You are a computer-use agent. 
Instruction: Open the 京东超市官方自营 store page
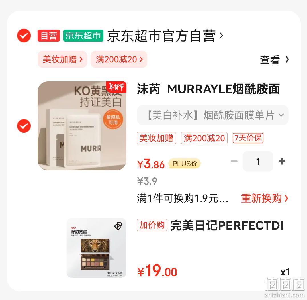[x=165, y=36]
